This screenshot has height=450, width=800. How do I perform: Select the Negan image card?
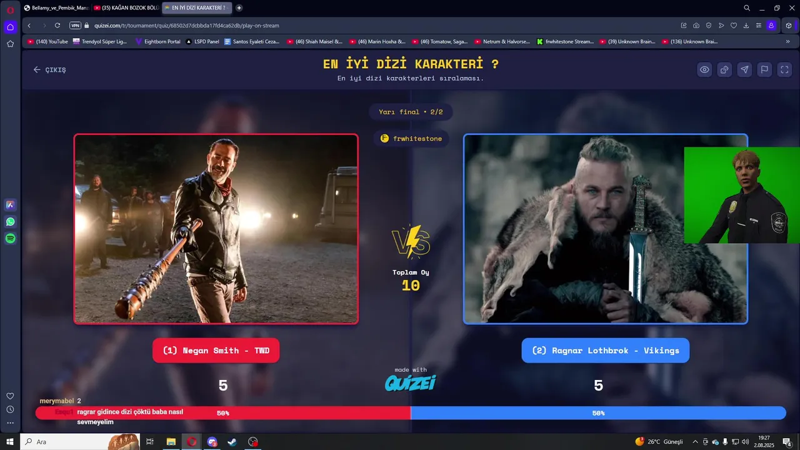point(216,229)
